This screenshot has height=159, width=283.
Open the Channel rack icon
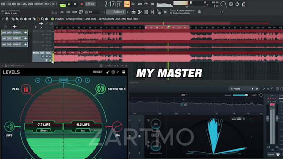click(x=146, y=12)
